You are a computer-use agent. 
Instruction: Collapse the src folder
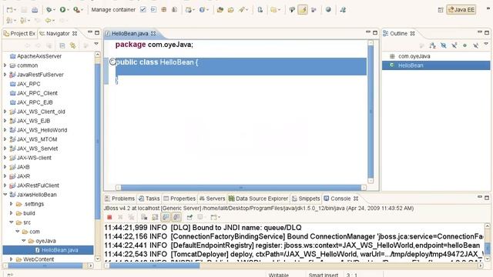click(12, 222)
